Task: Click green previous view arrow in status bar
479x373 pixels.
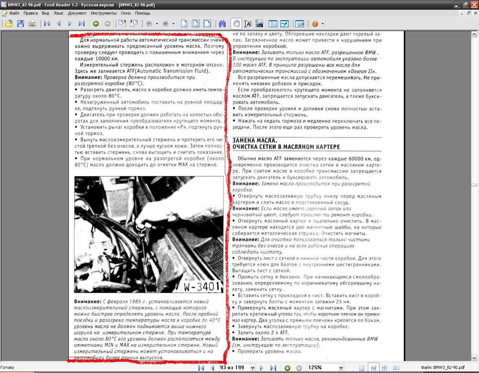Action: (x=287, y=368)
